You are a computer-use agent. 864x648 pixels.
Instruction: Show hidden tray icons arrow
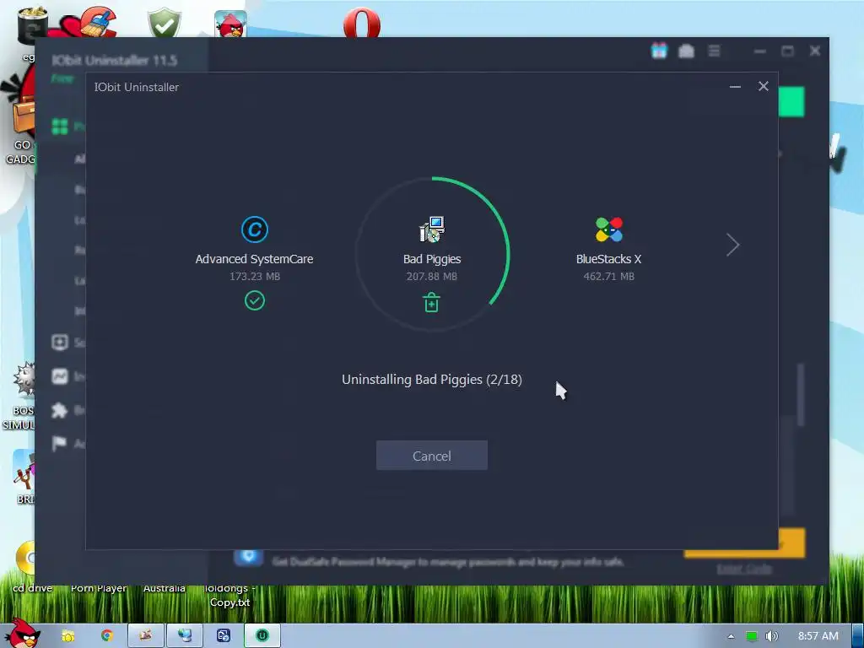731,636
